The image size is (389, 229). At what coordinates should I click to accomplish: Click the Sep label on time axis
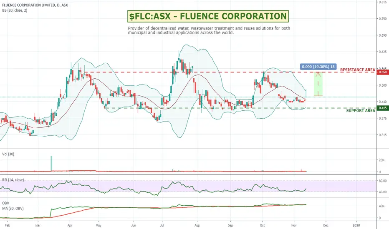(x=230, y=225)
